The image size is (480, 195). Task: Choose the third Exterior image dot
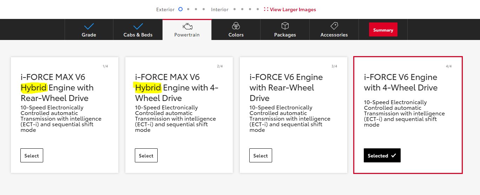click(x=196, y=9)
